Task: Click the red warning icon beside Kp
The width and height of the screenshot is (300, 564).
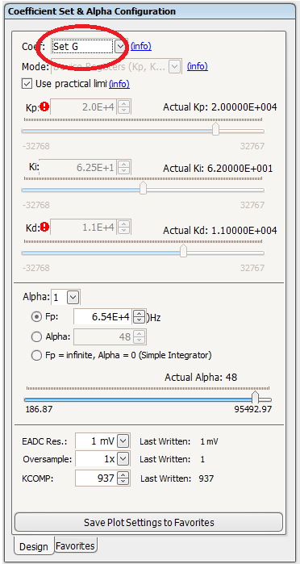Action: click(45, 107)
